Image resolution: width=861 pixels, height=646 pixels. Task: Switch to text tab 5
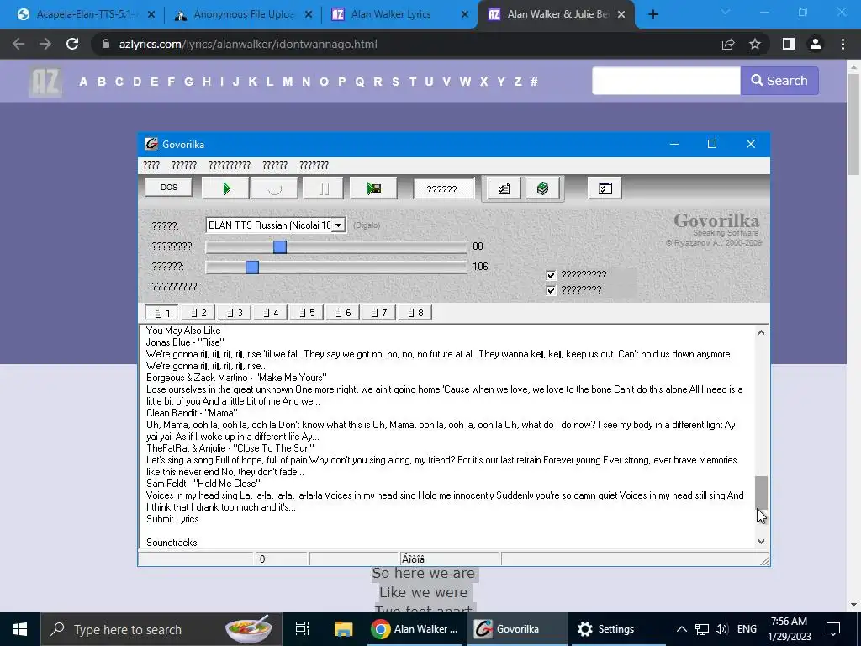click(307, 313)
